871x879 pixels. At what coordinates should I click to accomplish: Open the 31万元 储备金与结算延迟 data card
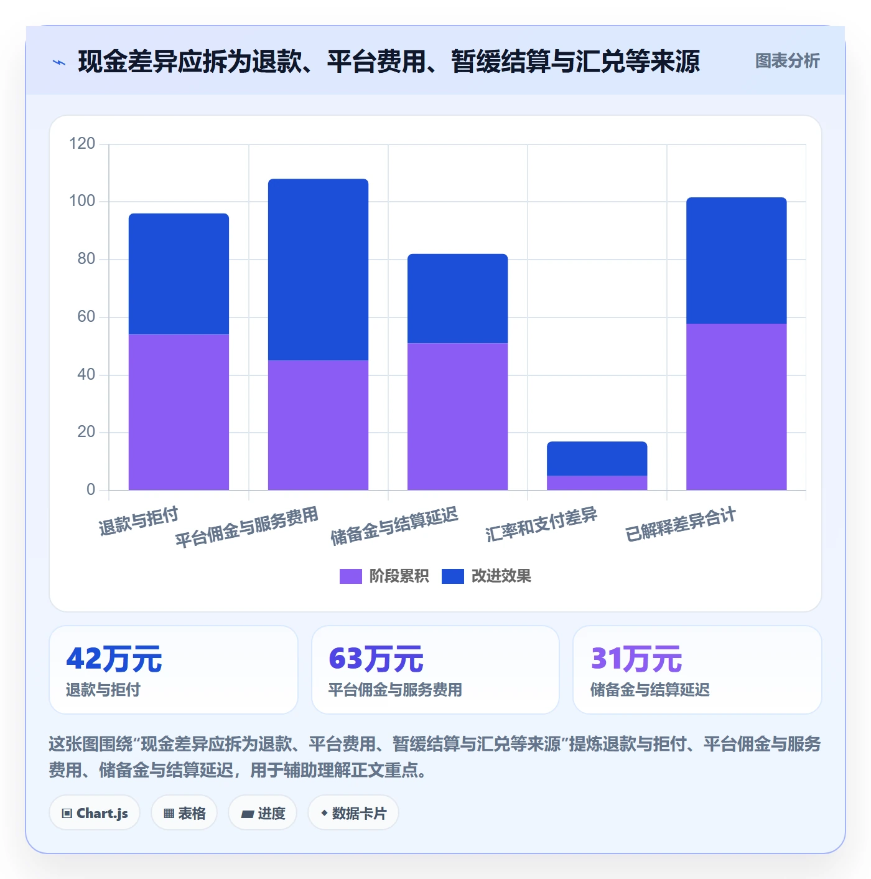697,670
